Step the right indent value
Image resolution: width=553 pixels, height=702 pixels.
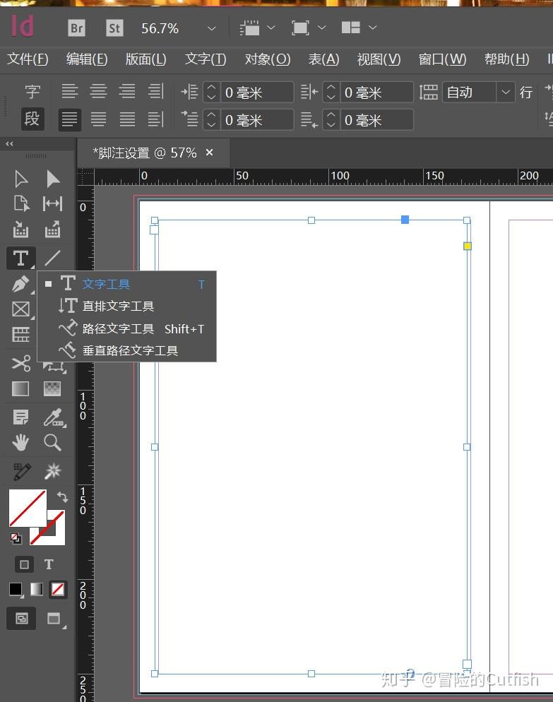331,93
